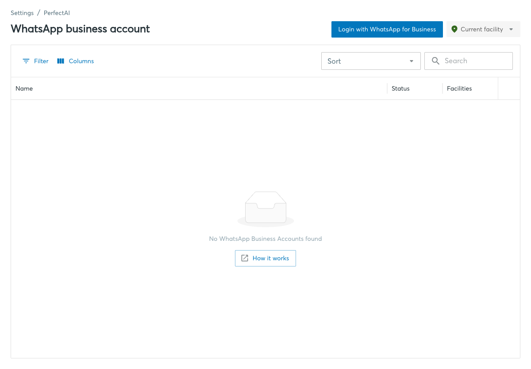The width and height of the screenshot is (531, 369).
Task: Open the Filter options
Action: pyautogui.click(x=35, y=61)
